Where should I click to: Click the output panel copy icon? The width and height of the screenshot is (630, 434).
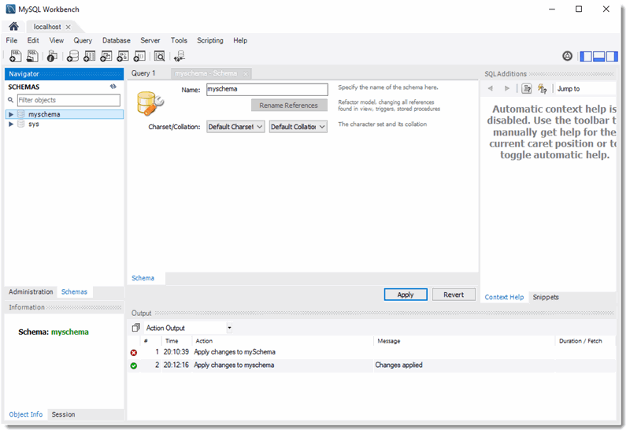click(x=135, y=328)
